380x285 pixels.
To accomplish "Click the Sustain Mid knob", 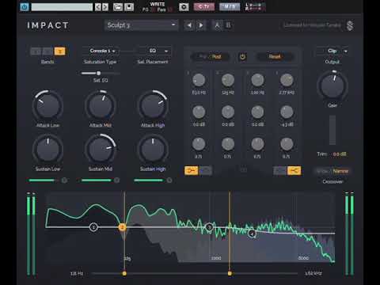I will pyautogui.click(x=101, y=150).
